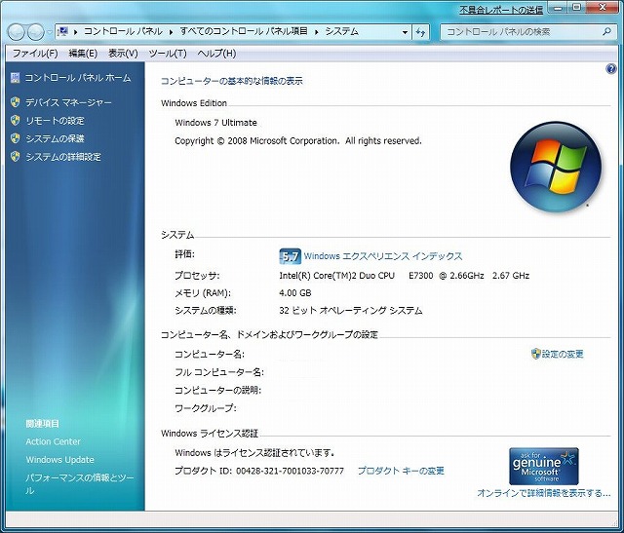The width and height of the screenshot is (624, 533).
Task: Open デバイス マネージャー link
Action: pos(68,102)
